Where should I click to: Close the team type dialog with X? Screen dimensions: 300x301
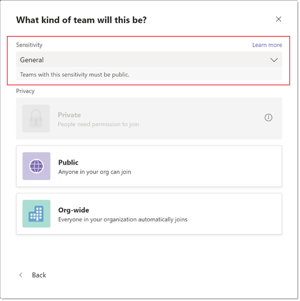280,19
